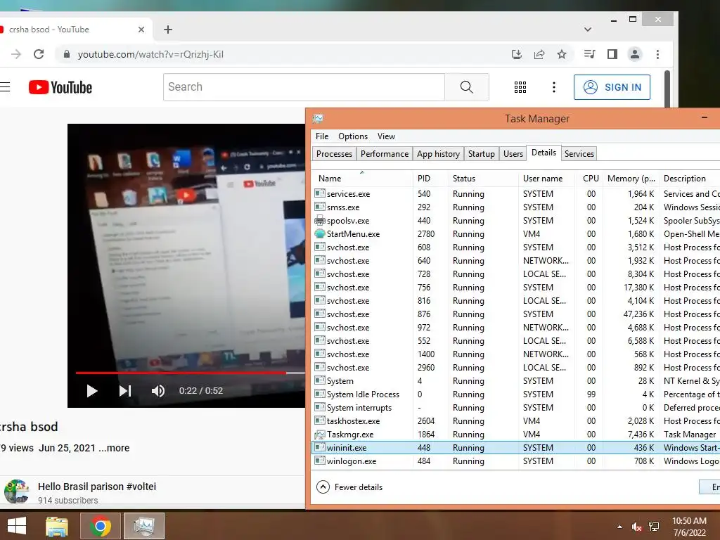Click Task Manager taskbar icon
The height and width of the screenshot is (540, 720).
143,526
